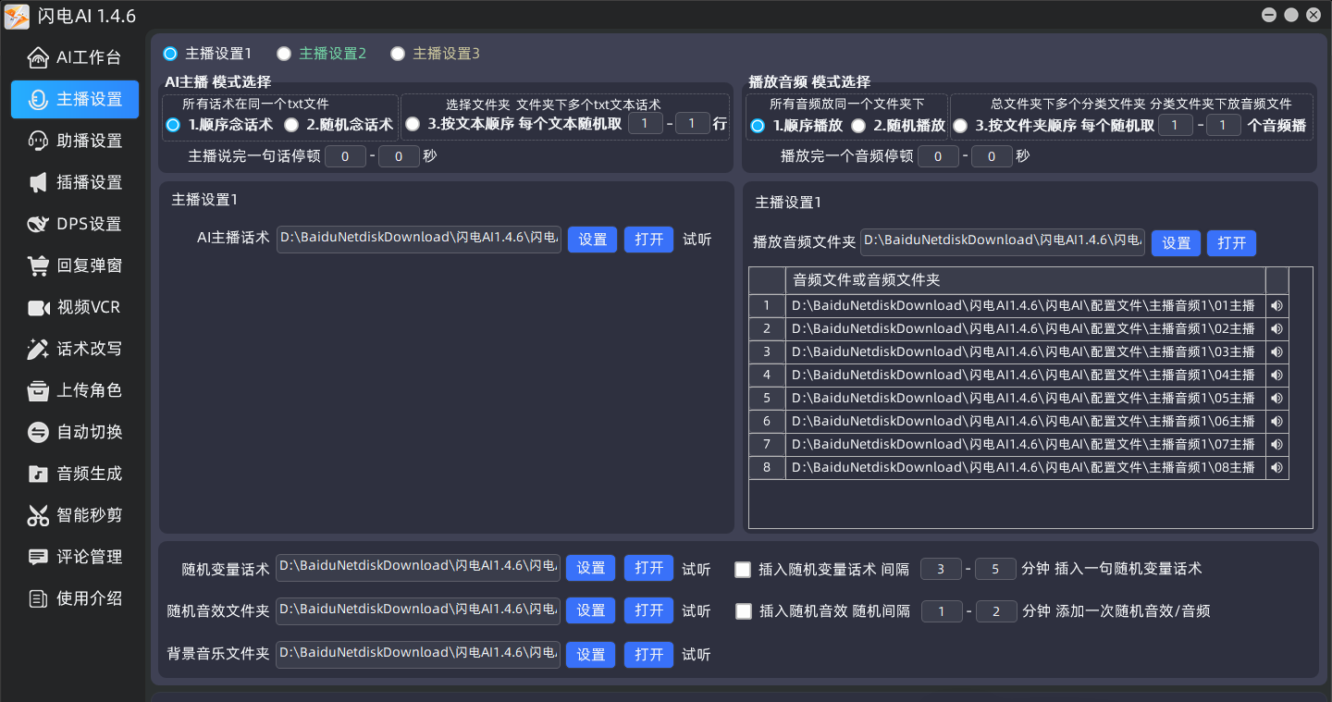Choose 2.随机播放 audio mode
The height and width of the screenshot is (702, 1332).
[858, 126]
